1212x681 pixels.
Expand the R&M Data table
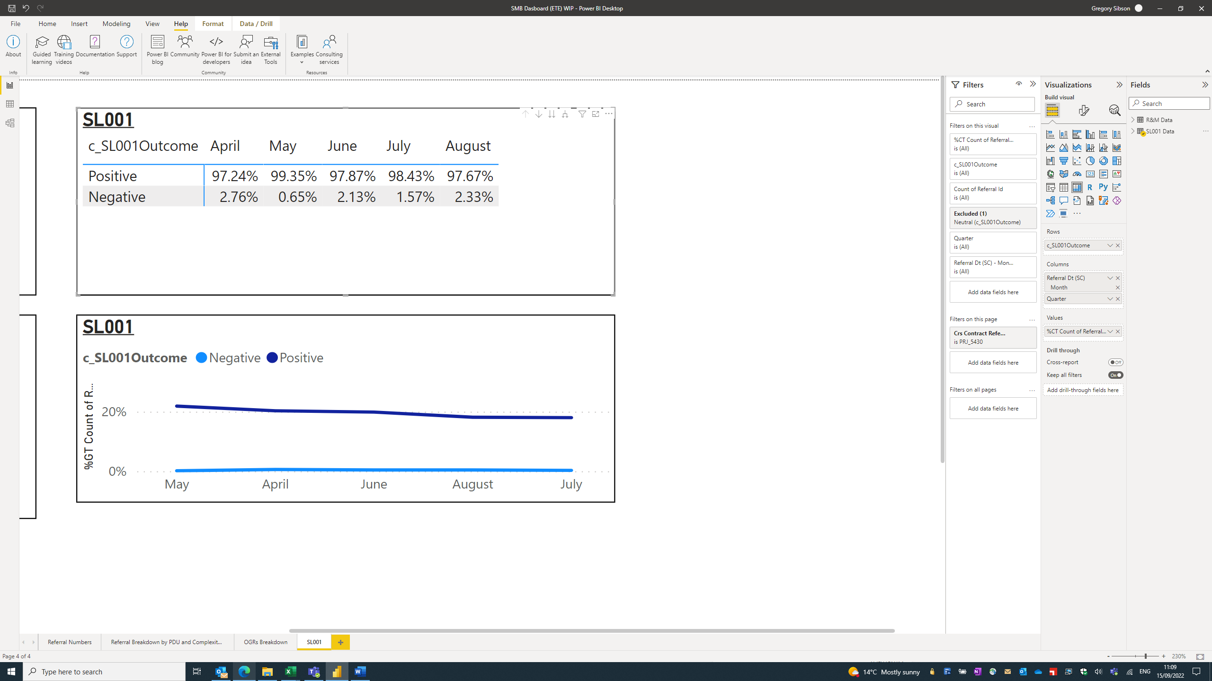1133,120
